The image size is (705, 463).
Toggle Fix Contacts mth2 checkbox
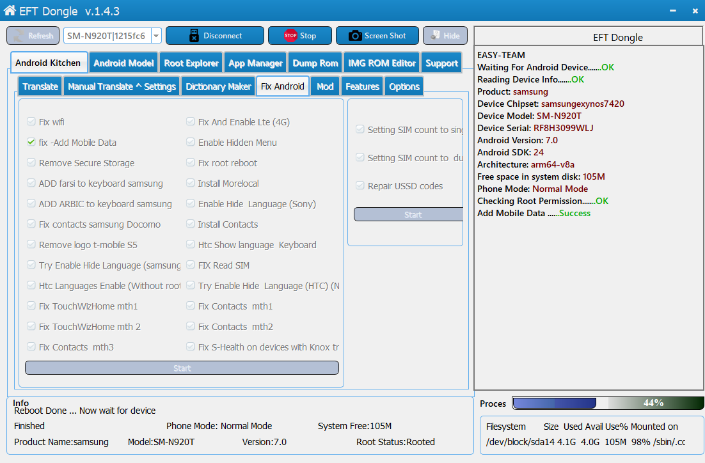click(190, 326)
